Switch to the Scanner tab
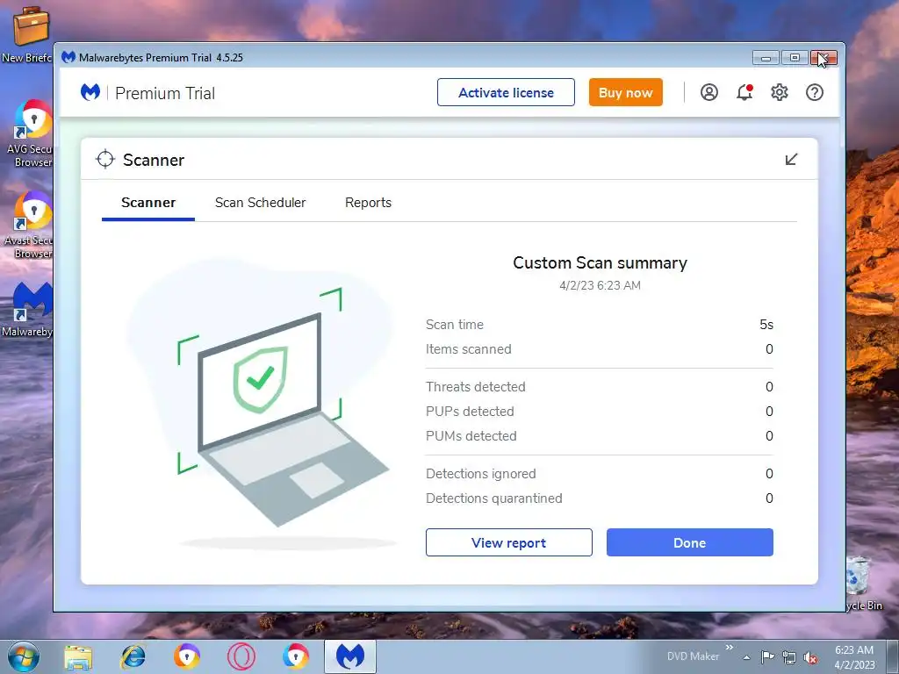The width and height of the screenshot is (899, 674). coord(148,203)
